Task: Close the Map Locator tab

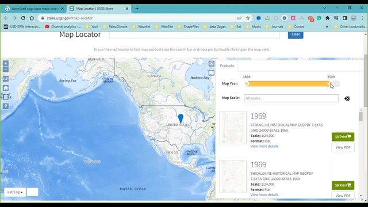Action: click(126, 9)
